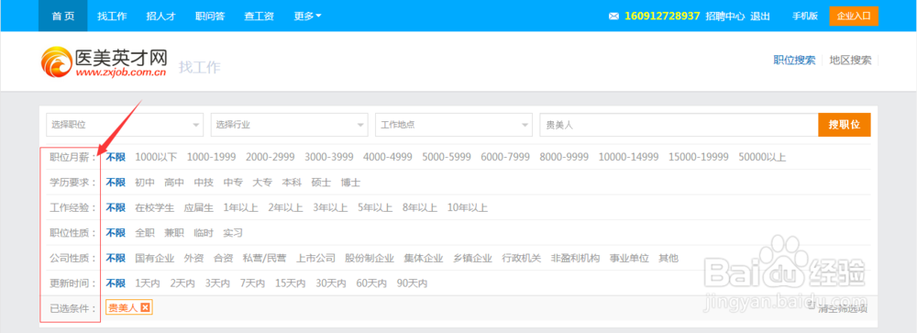
Task: Filter education by 本科
Action: click(292, 182)
